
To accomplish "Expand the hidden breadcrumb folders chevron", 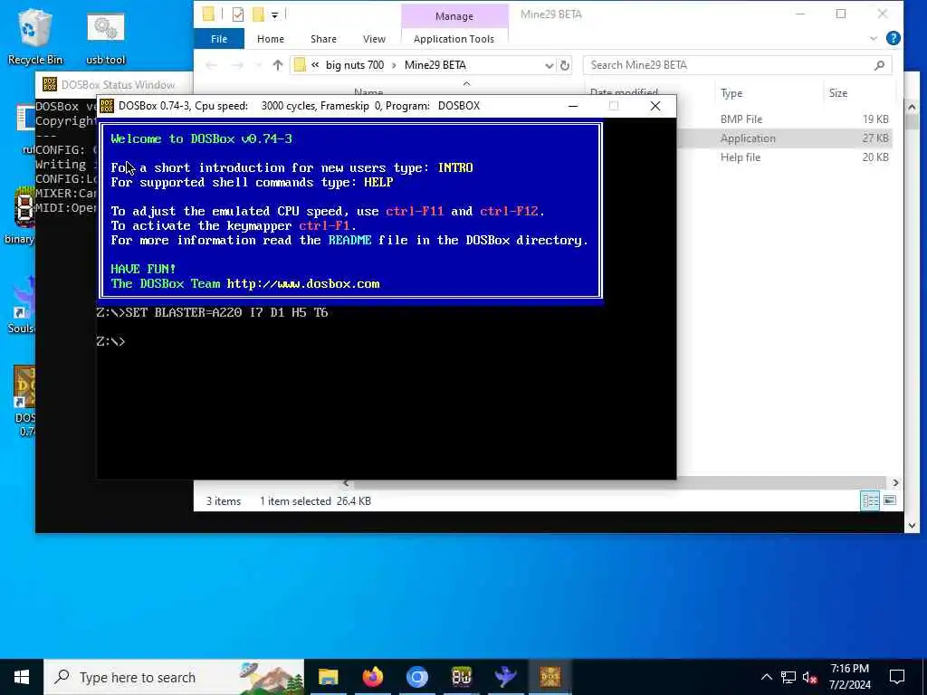I will point(315,65).
